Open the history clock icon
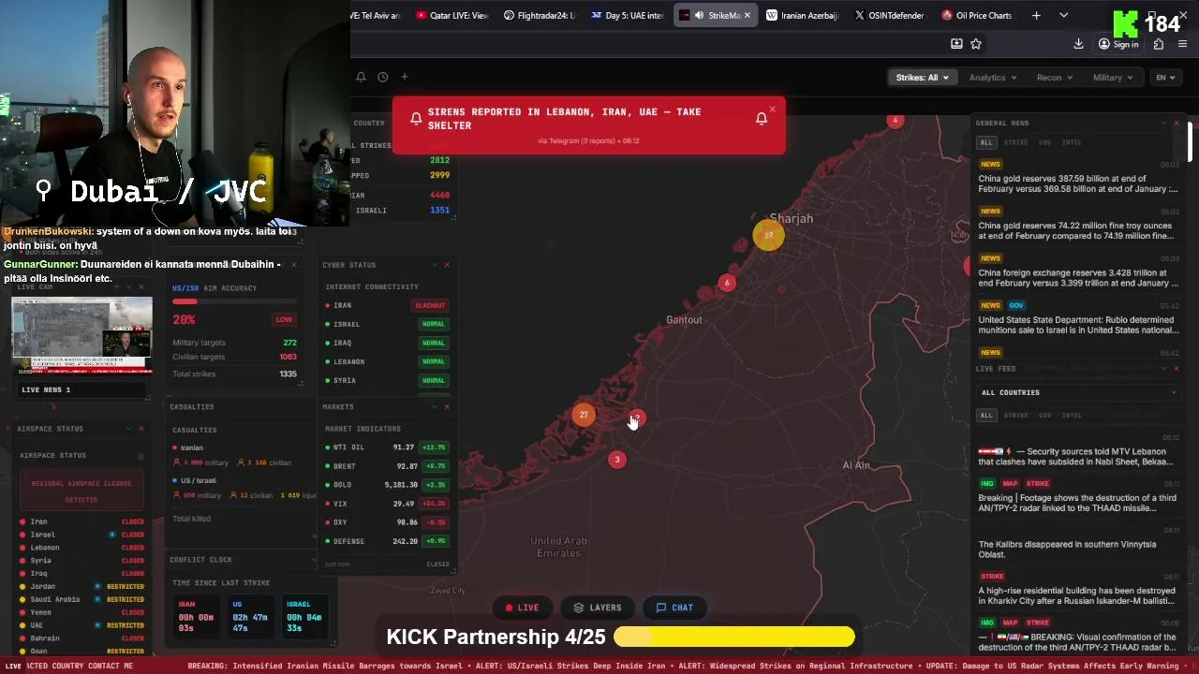The width and height of the screenshot is (1199, 674). 382,77
